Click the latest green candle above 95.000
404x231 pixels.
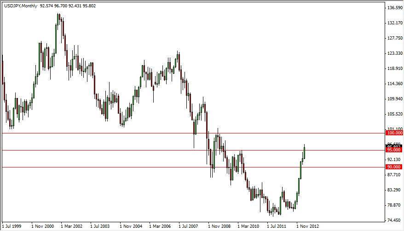point(304,152)
